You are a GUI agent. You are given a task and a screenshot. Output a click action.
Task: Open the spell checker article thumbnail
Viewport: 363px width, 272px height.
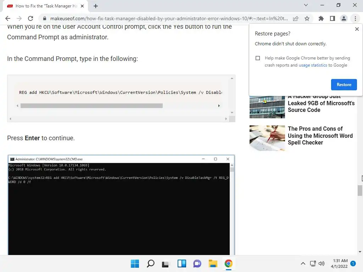coord(267,138)
